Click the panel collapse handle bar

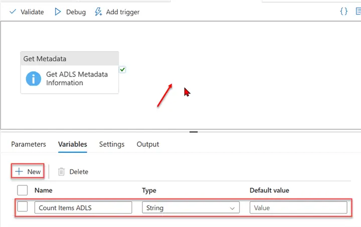pos(194,132)
